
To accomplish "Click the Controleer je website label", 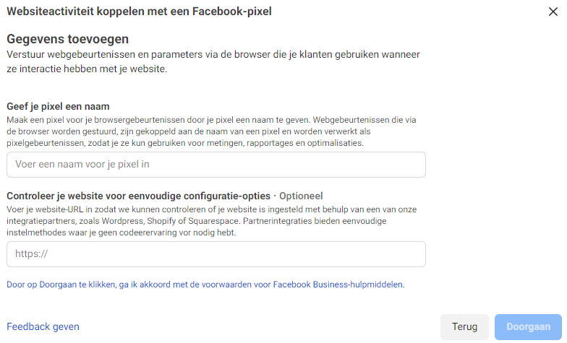I will coord(138,196).
